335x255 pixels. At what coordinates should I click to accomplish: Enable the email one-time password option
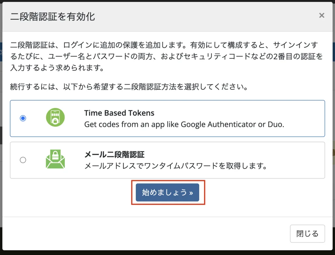[23, 160]
